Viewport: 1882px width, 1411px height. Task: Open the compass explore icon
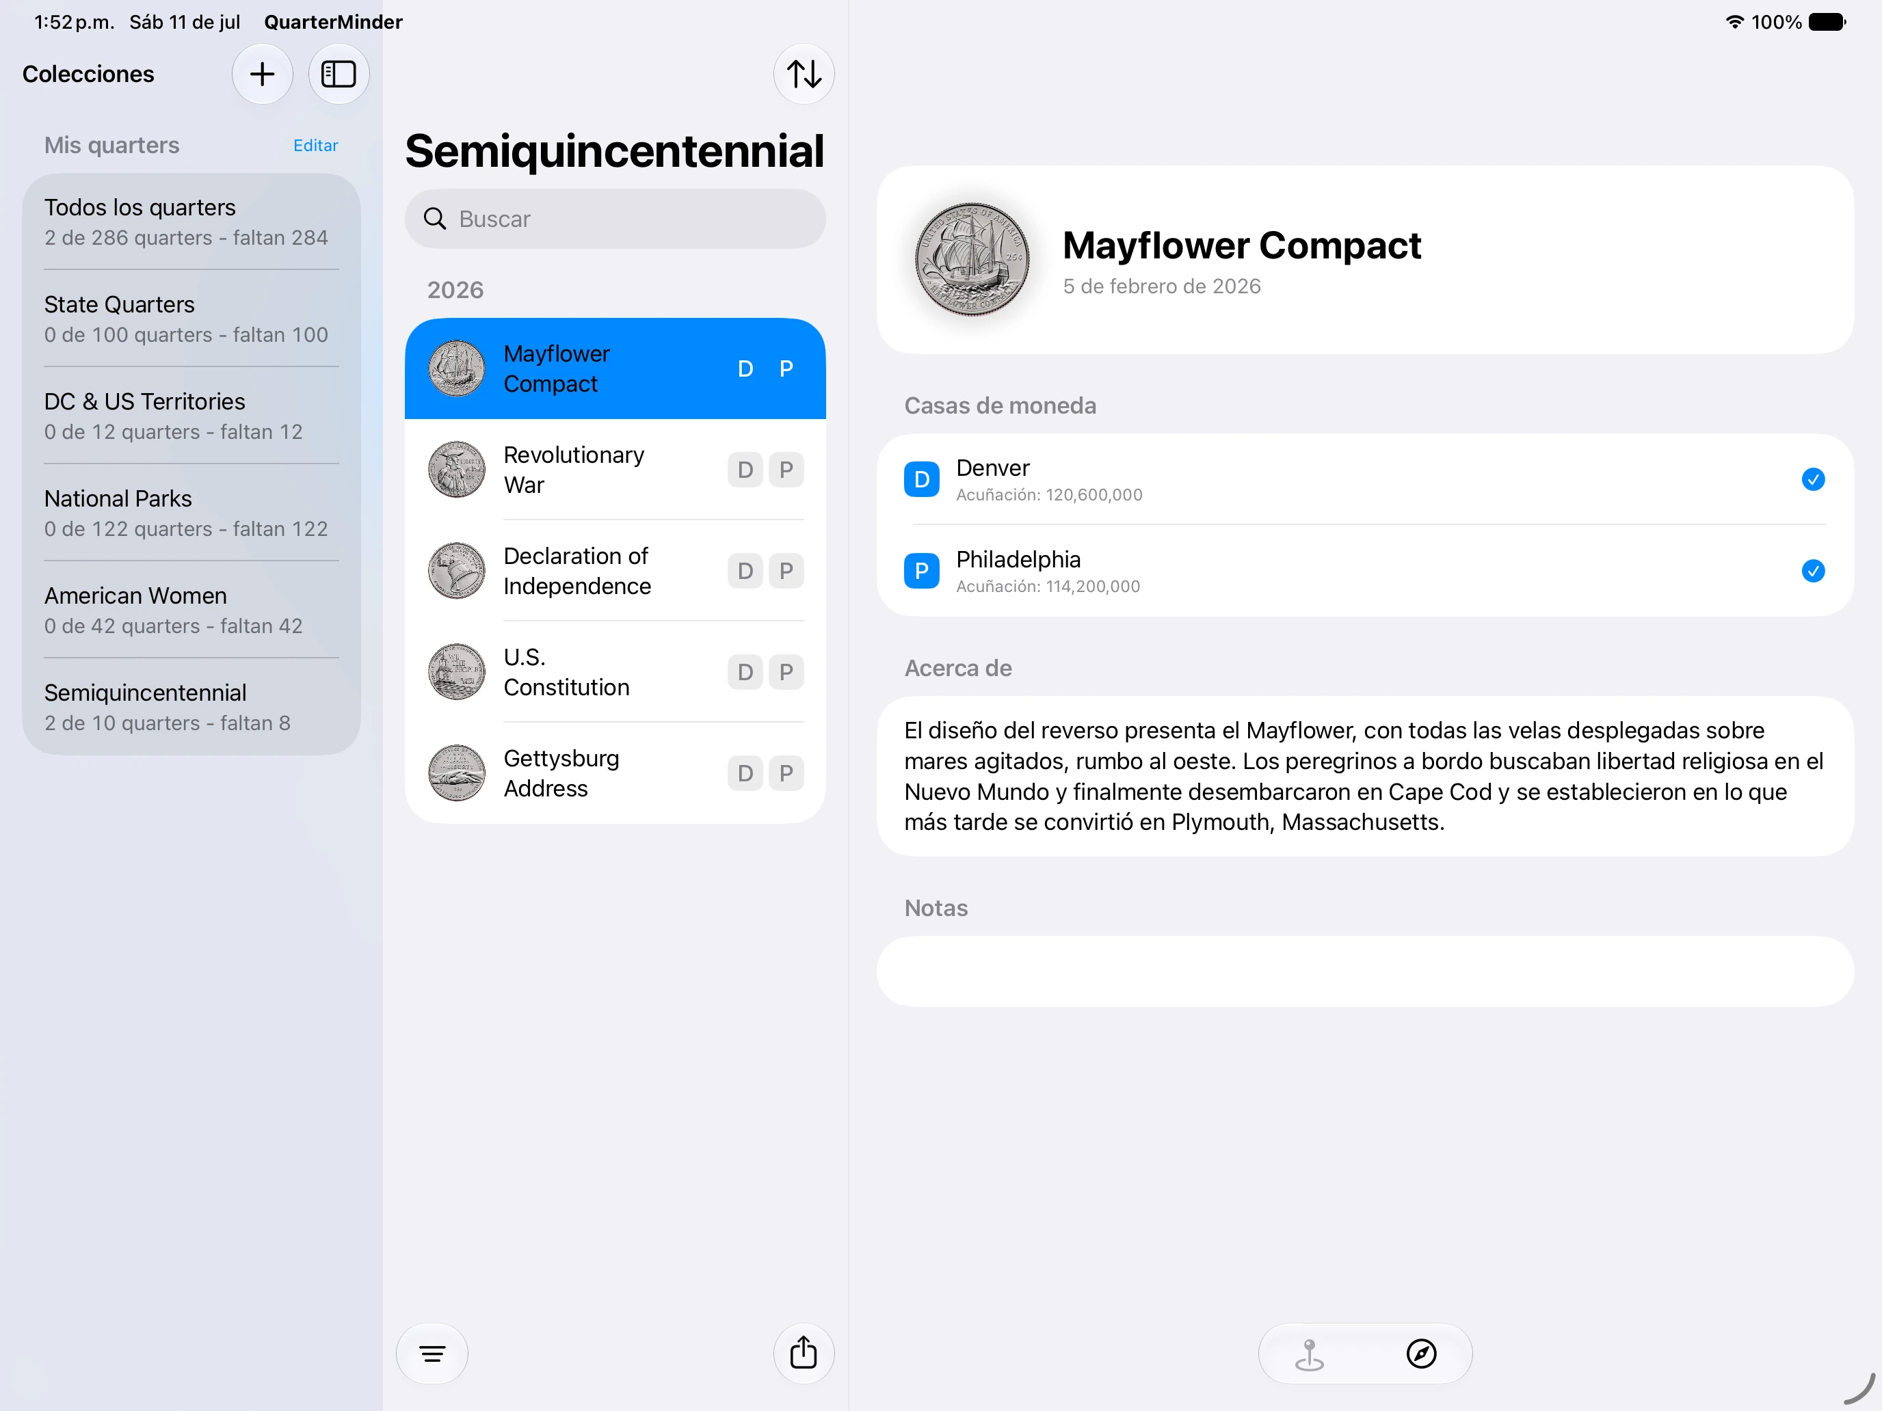point(1421,1353)
